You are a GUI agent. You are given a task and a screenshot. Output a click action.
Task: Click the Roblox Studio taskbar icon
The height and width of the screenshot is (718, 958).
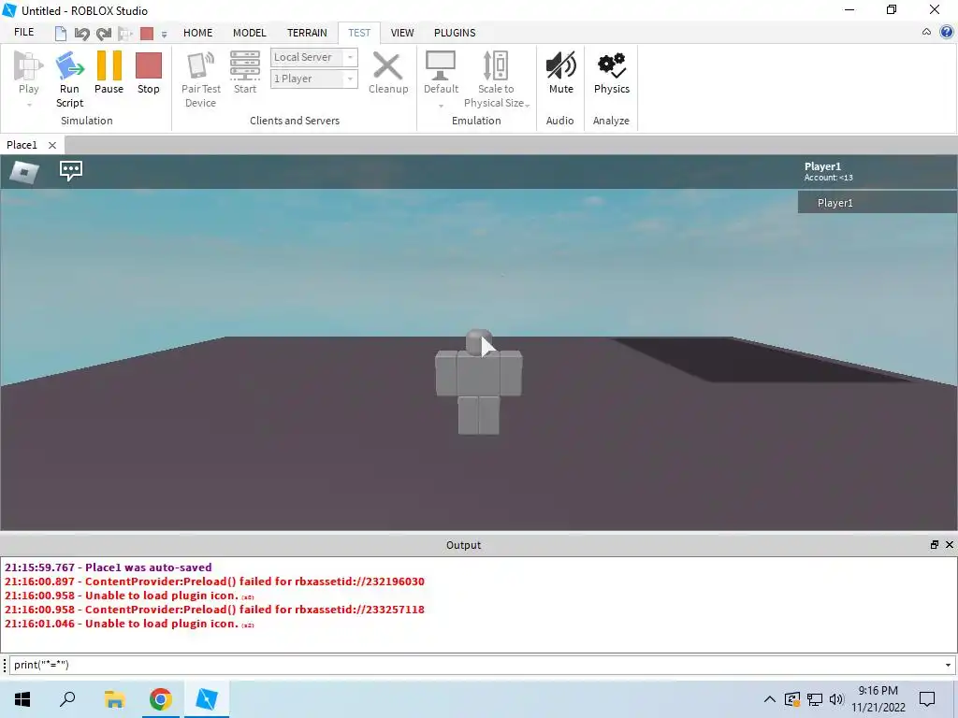pyautogui.click(x=207, y=699)
